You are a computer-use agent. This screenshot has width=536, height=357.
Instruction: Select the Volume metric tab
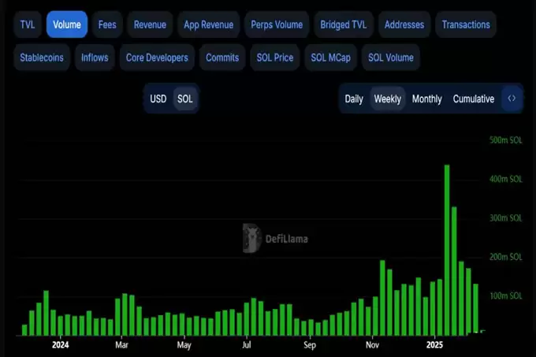coord(67,24)
